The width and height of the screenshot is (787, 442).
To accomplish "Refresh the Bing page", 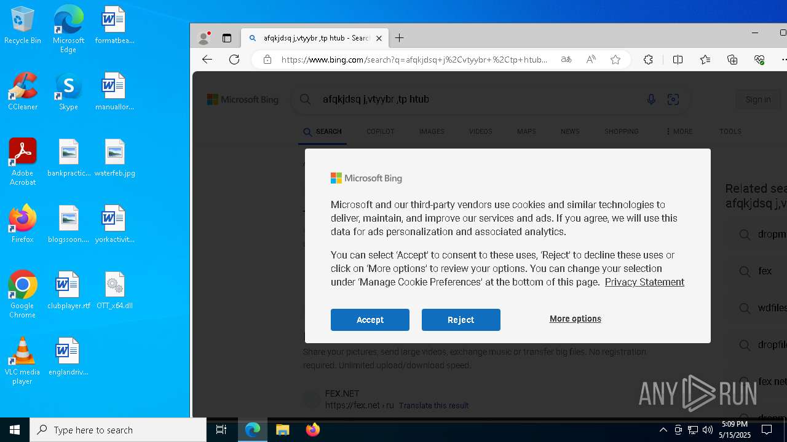I will 234,60.
